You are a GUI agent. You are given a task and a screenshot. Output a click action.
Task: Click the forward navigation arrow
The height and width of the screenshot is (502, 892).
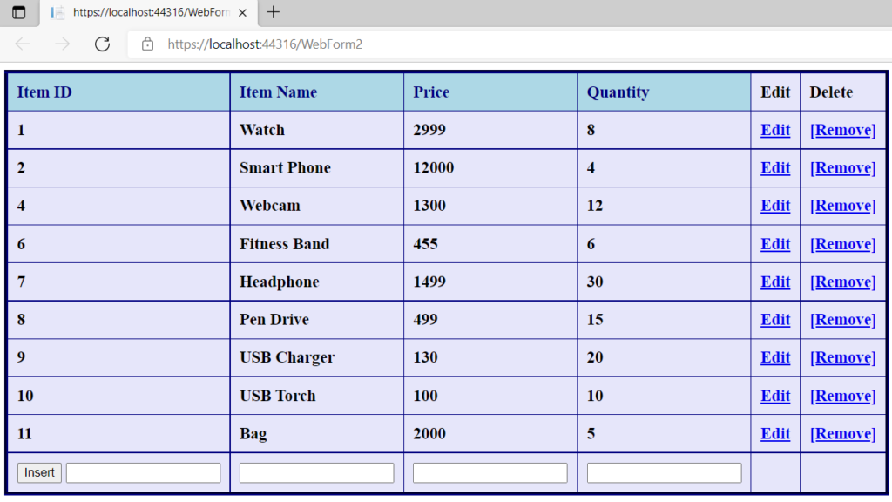(61, 44)
